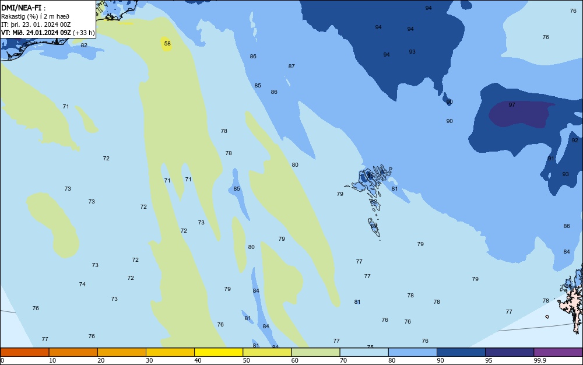The image size is (583, 365).
Task: Select the 92 humidity reading
Action: tap(575, 140)
